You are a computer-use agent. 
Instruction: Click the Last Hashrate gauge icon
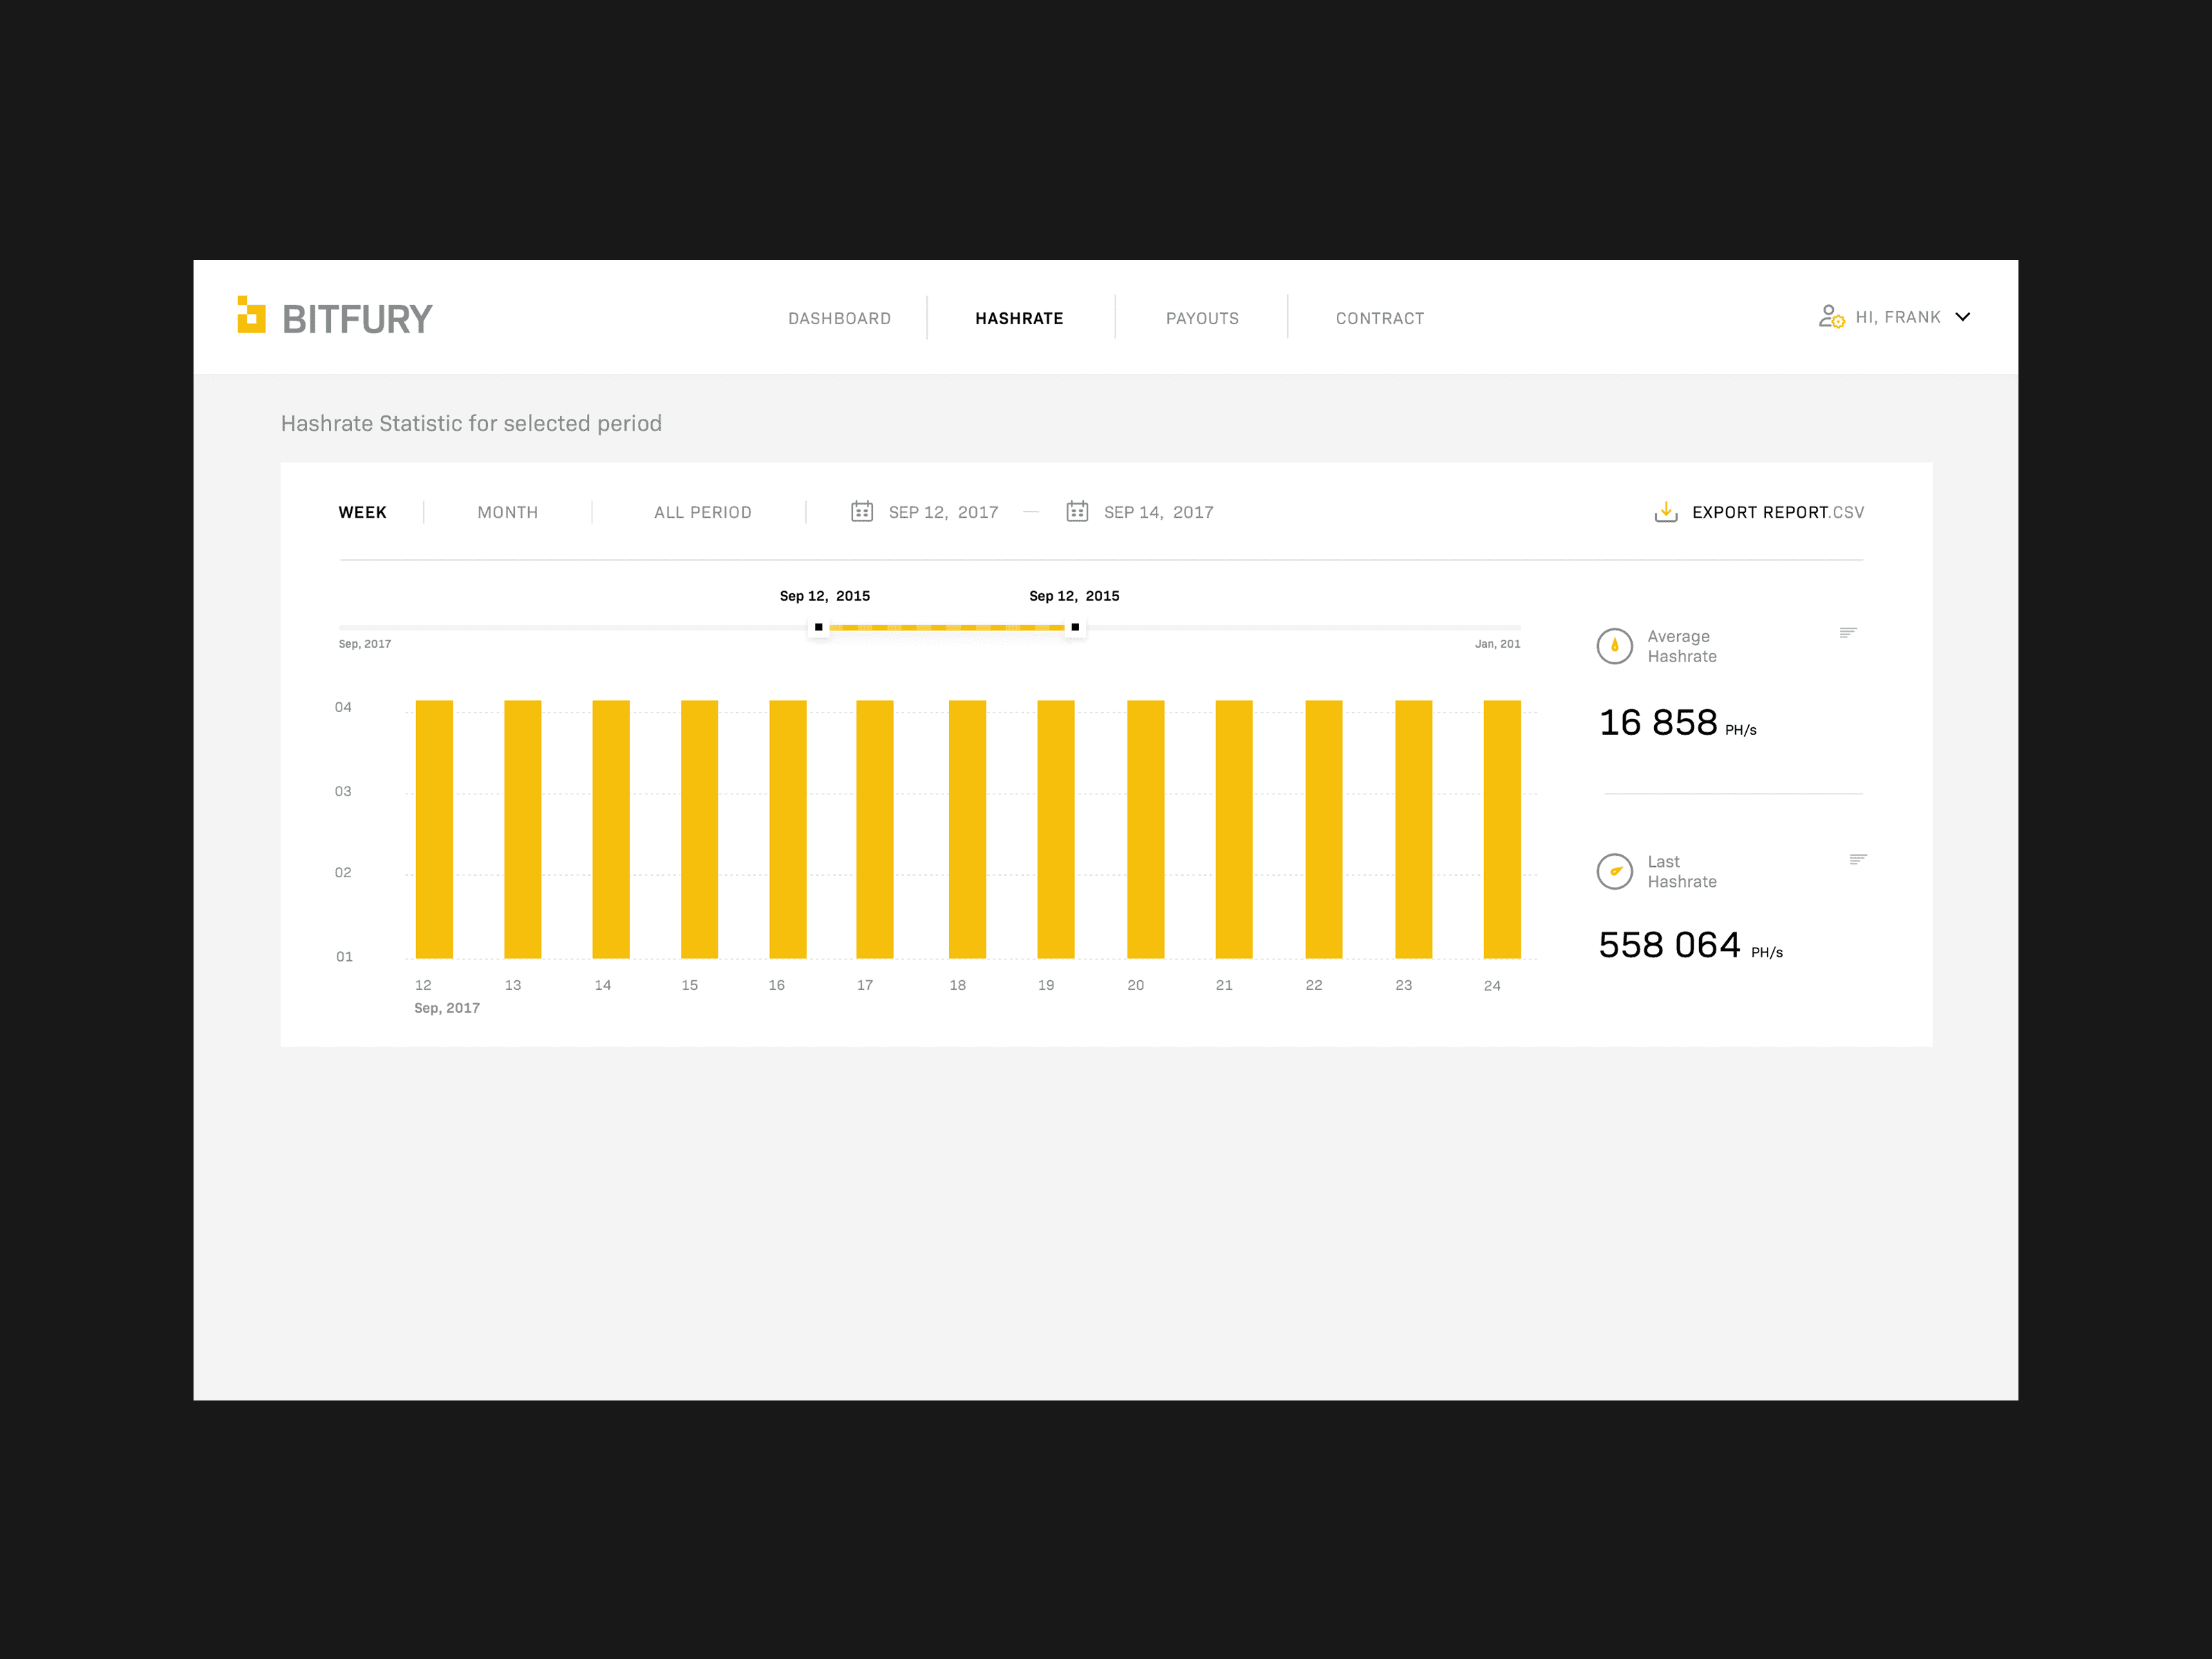click(1614, 871)
